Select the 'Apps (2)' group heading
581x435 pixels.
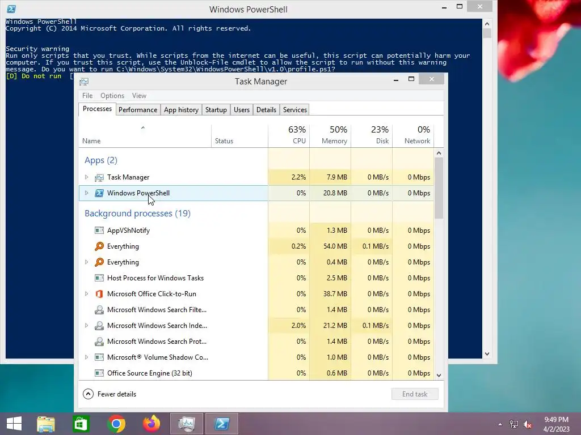(x=101, y=160)
